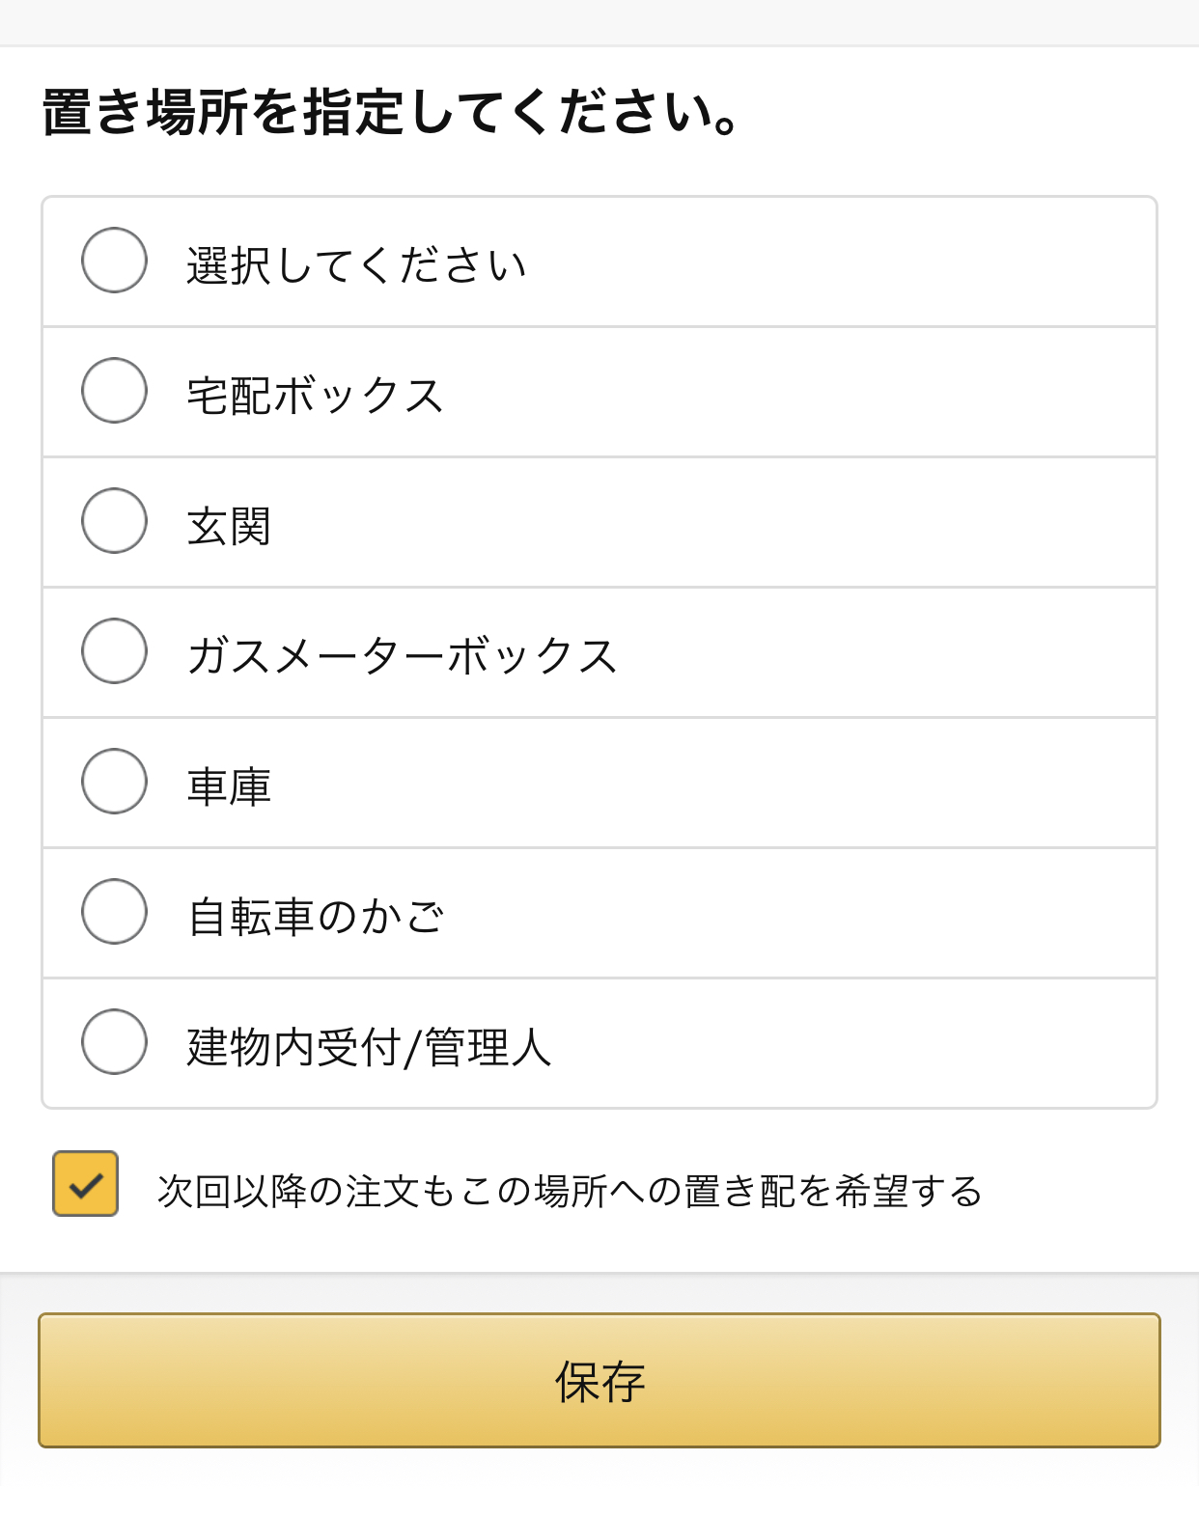Save the chosen drop-off location
1199x1515 pixels.
click(x=599, y=1380)
